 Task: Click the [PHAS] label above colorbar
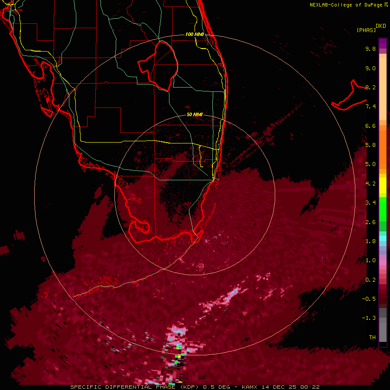(x=366, y=30)
